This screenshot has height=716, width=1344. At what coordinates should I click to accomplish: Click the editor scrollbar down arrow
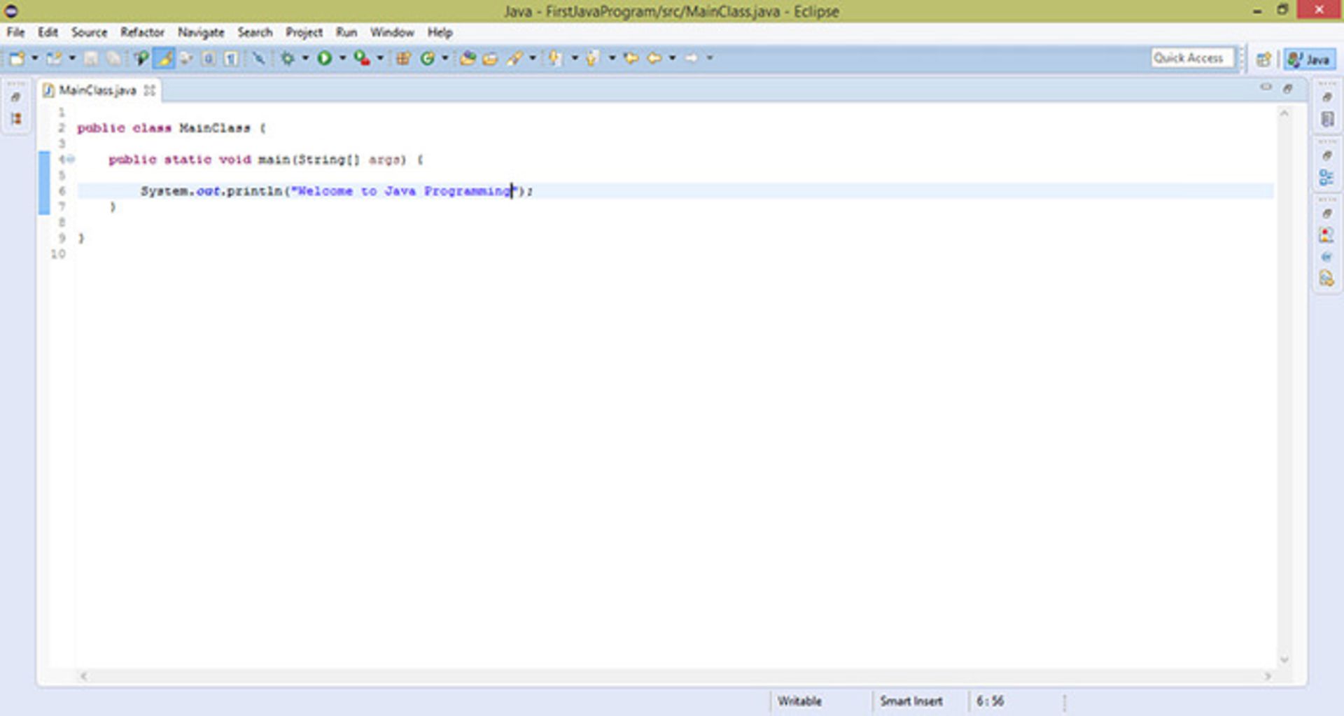click(1284, 659)
